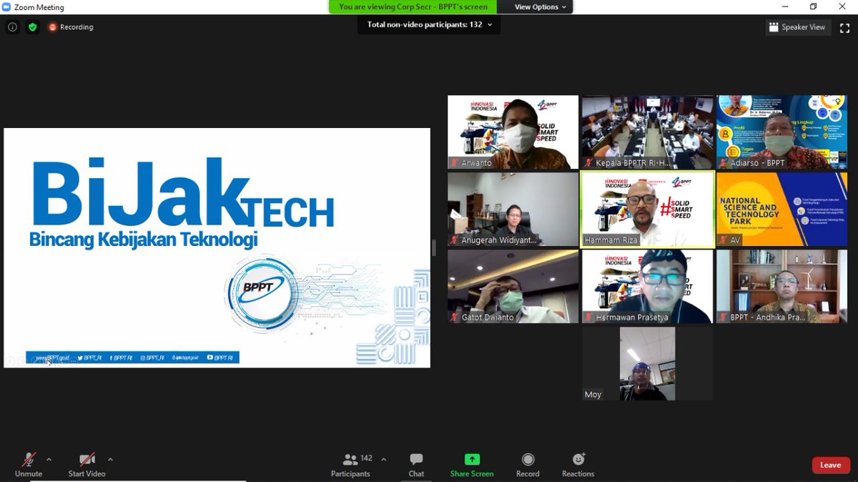The image size is (858, 482).
Task: Open the Participants panel
Action: click(350, 465)
